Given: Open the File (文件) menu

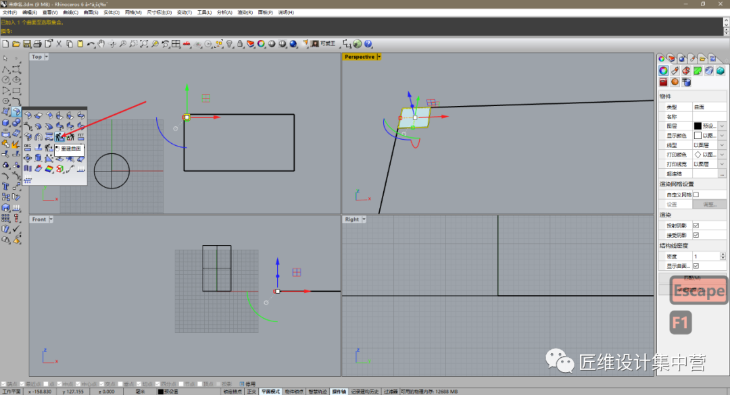Looking at the screenshot, I should coord(9,13).
